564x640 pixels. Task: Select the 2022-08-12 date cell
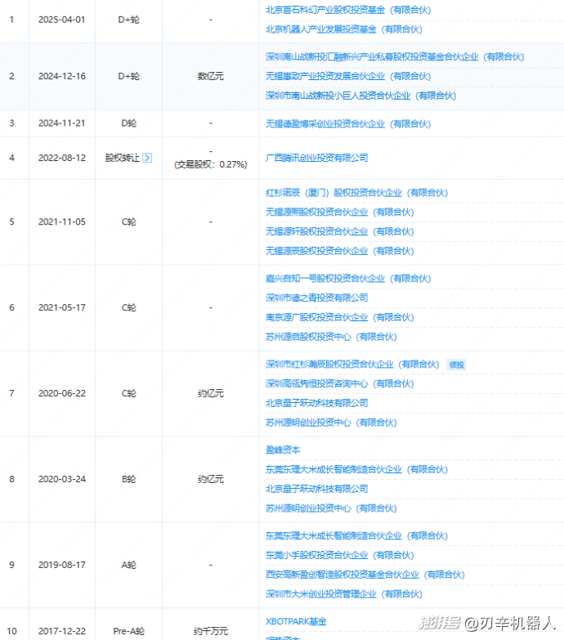coord(62,158)
